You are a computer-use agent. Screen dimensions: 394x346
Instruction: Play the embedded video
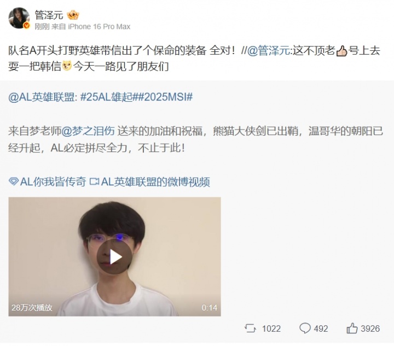[114, 256]
